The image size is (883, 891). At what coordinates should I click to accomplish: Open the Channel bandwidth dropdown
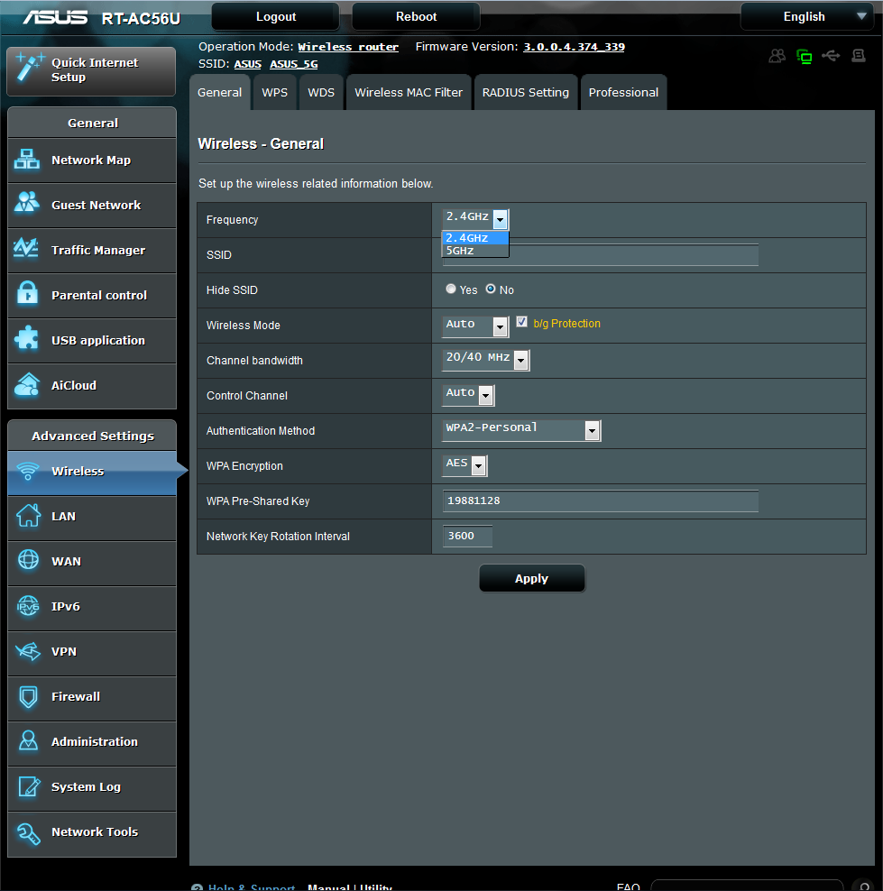(x=486, y=360)
